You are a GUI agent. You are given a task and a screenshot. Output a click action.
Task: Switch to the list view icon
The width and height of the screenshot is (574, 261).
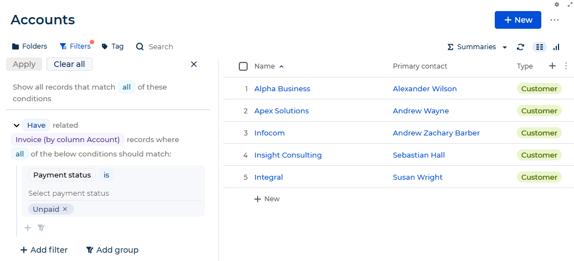[540, 47]
